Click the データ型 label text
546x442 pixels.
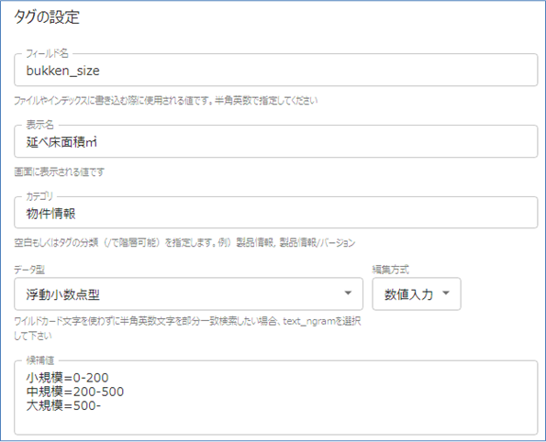[x=29, y=270]
